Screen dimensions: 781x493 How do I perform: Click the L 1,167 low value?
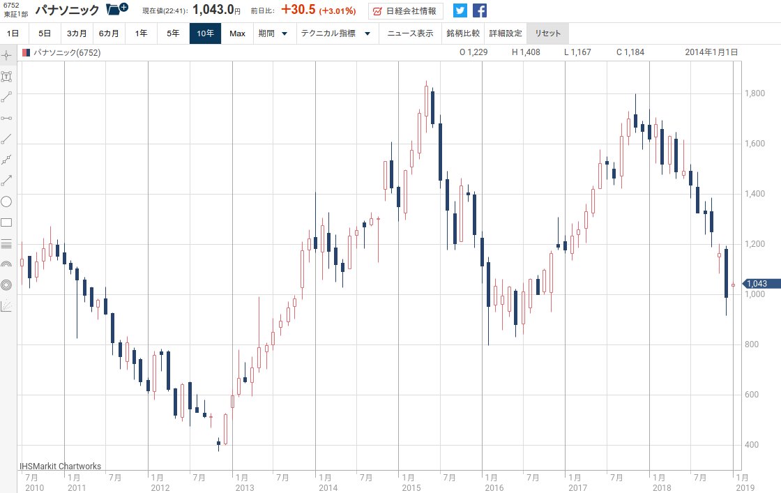coord(578,52)
